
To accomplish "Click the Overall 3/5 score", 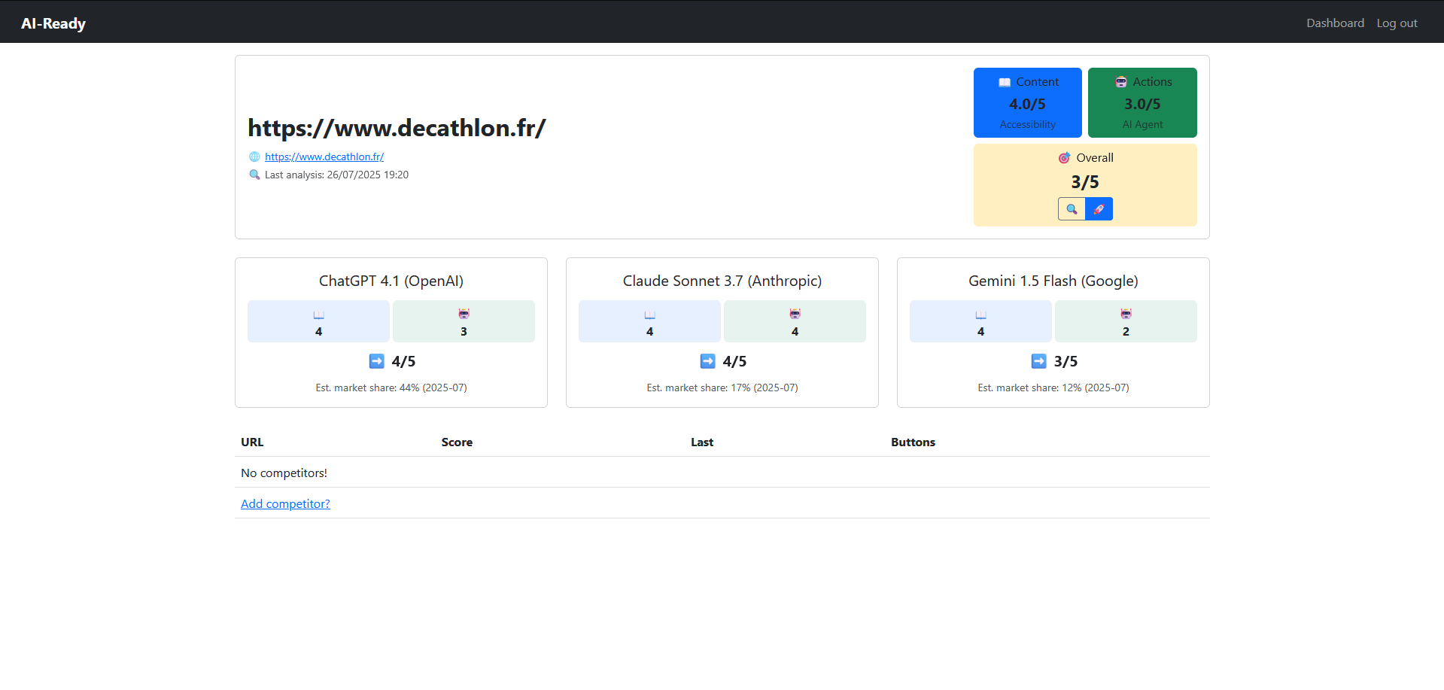I will coord(1085,182).
